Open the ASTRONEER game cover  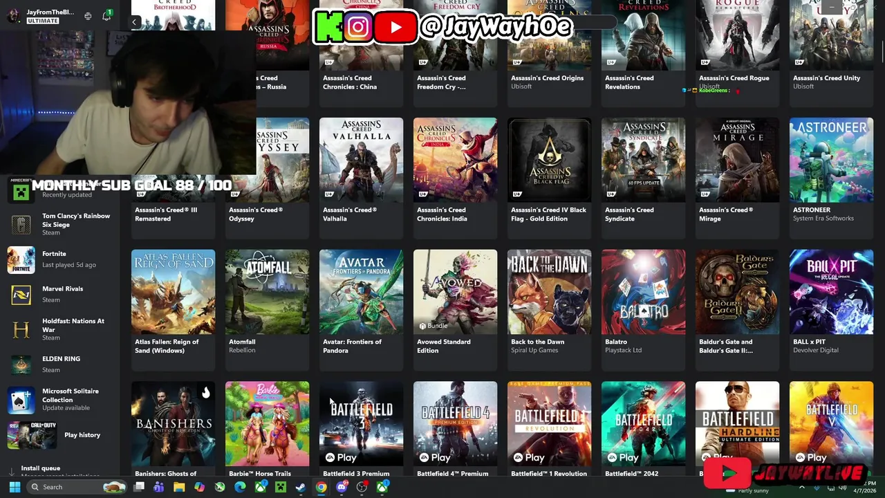831,160
